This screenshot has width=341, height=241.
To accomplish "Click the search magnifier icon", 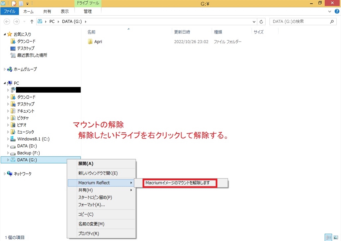I will [332, 22].
